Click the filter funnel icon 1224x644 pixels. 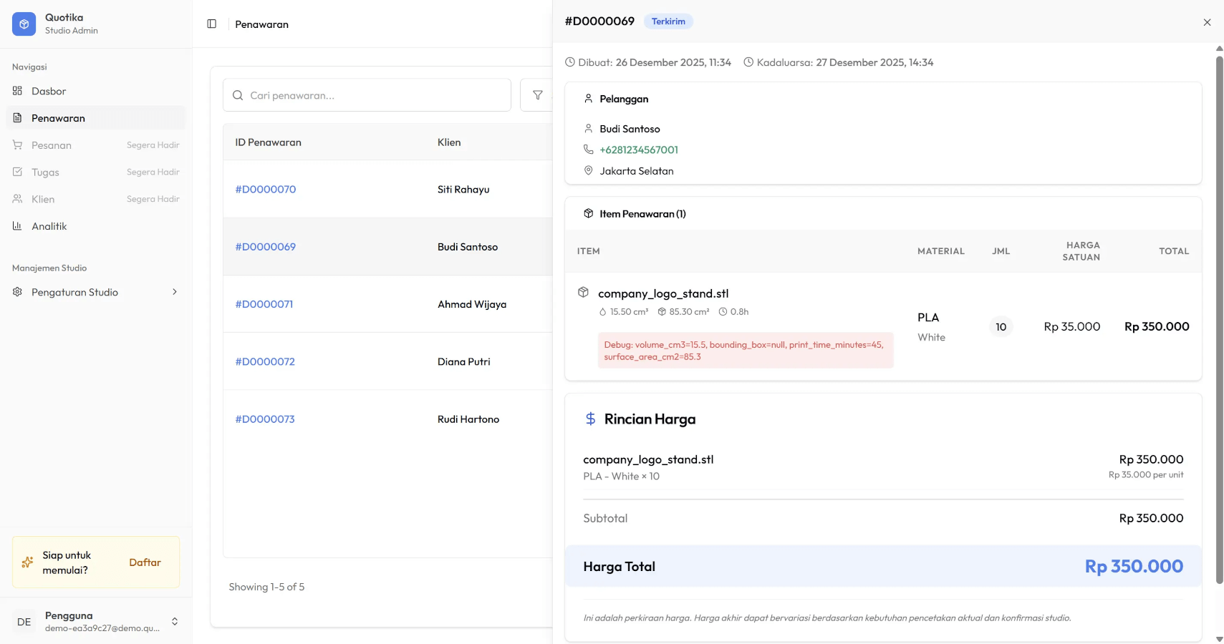click(537, 95)
